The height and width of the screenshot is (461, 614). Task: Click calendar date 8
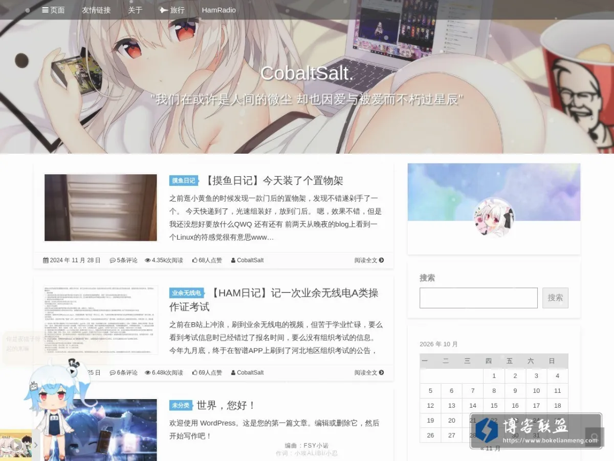click(x=494, y=391)
